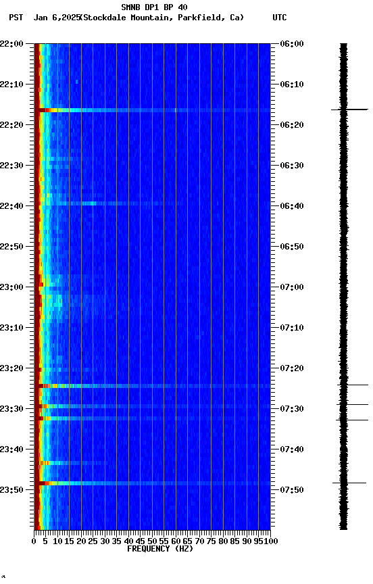Click the "100" Hz frequency axis label
This screenshot has height=584, width=373.
click(272, 541)
